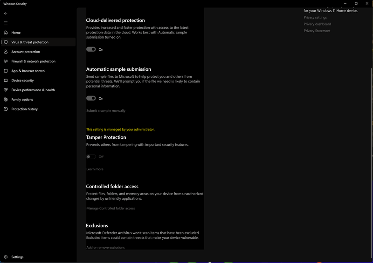Go to Home in sidebar
This screenshot has height=263, width=373.
tap(38, 33)
